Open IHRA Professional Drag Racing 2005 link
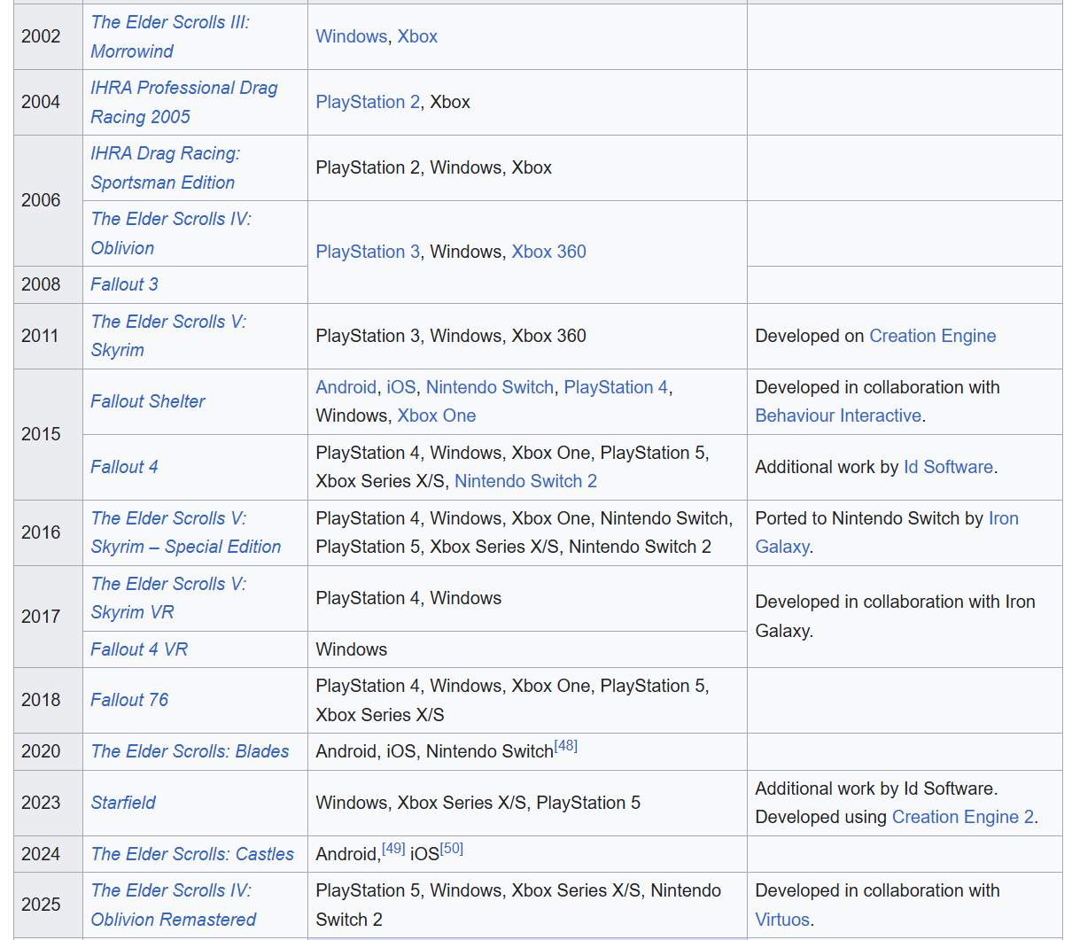The width and height of the screenshot is (1072, 940). click(x=184, y=102)
